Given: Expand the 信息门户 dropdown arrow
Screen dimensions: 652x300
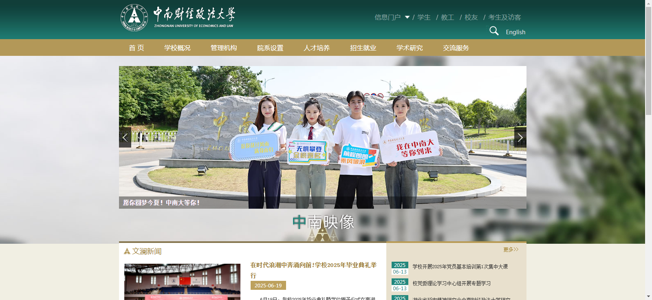Looking at the screenshot, I should [x=407, y=17].
